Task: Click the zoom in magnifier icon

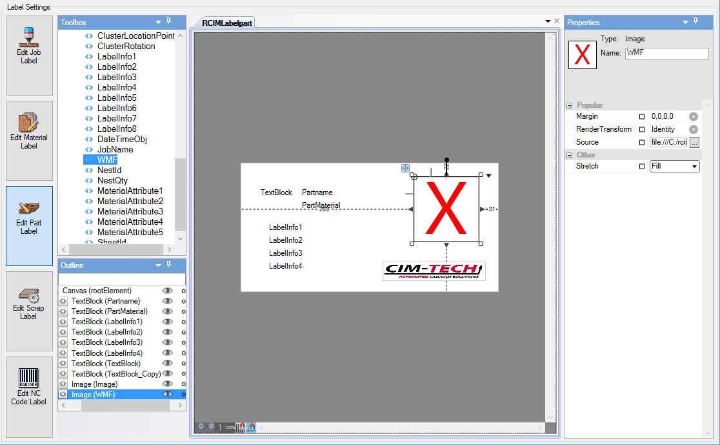Action: click(201, 426)
